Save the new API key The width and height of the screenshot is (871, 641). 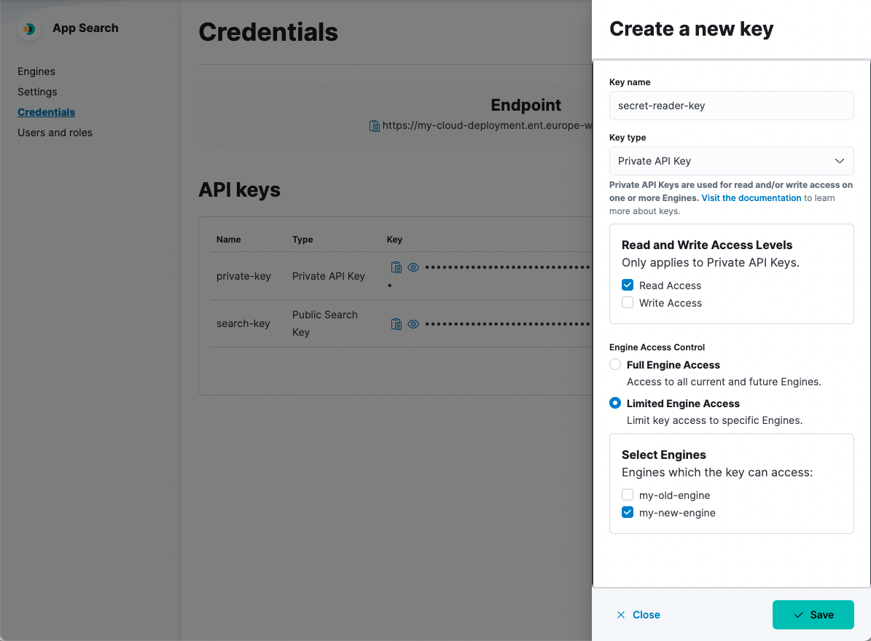point(813,614)
